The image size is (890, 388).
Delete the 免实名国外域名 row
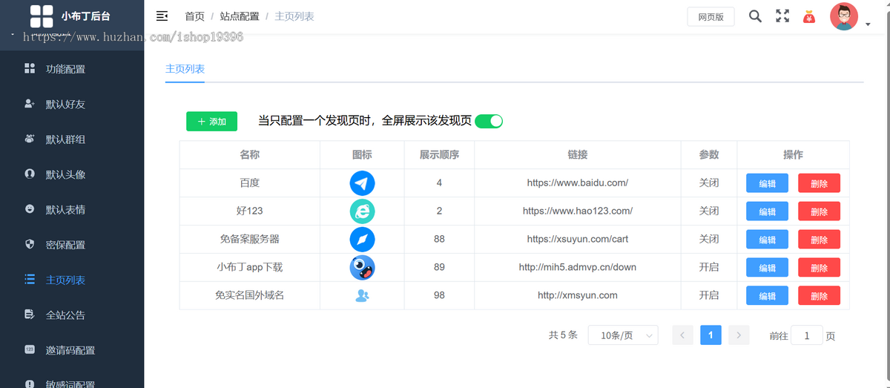[819, 295]
